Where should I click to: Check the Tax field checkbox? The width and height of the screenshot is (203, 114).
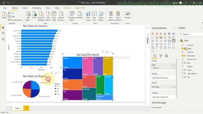point(183,77)
